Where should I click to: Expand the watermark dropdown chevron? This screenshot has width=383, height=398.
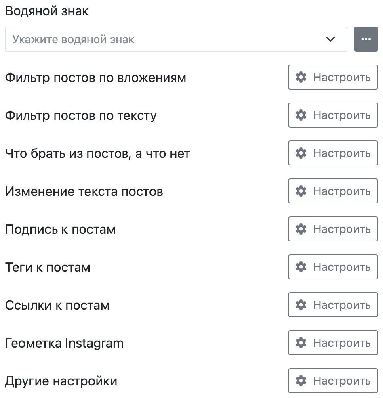pyautogui.click(x=330, y=39)
